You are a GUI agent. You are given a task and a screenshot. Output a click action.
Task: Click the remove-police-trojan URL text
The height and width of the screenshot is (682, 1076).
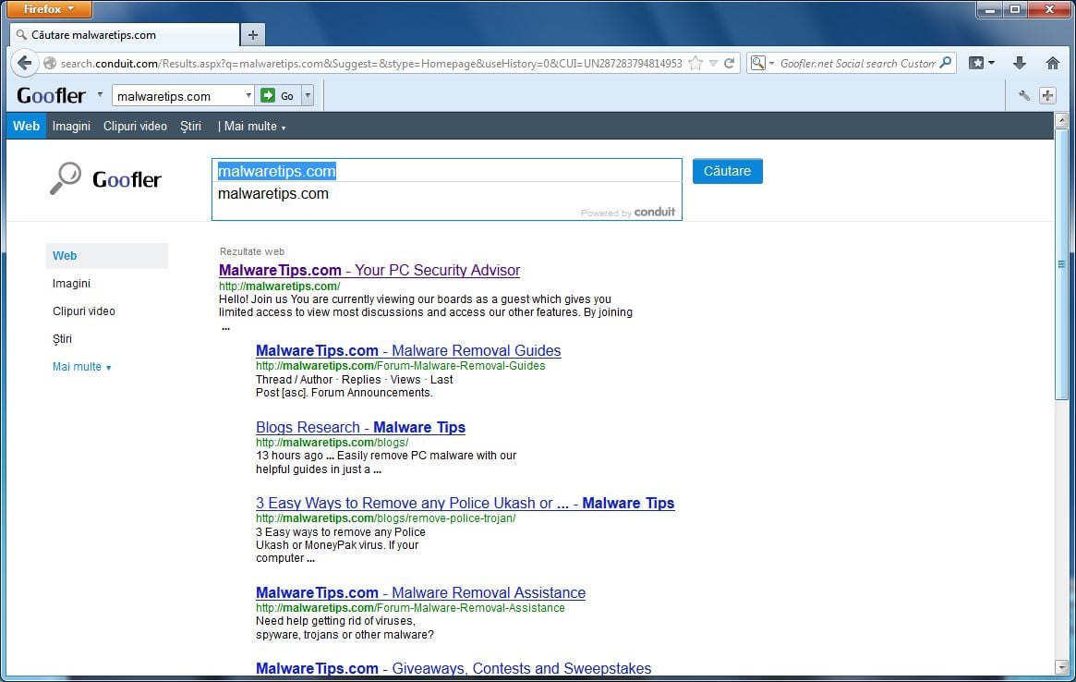click(x=386, y=518)
